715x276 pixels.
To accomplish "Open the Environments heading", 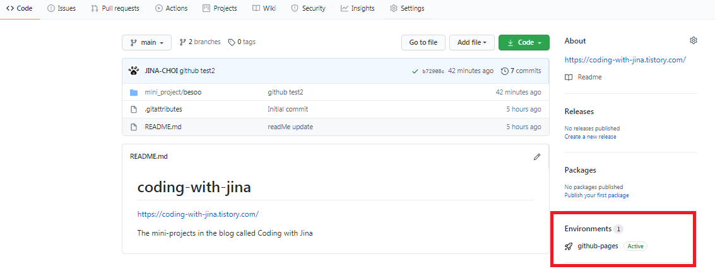I will tap(588, 229).
